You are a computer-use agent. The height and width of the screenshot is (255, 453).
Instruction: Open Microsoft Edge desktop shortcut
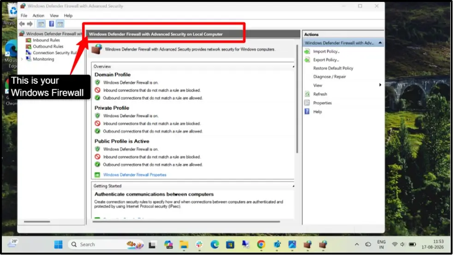(x=11, y=54)
